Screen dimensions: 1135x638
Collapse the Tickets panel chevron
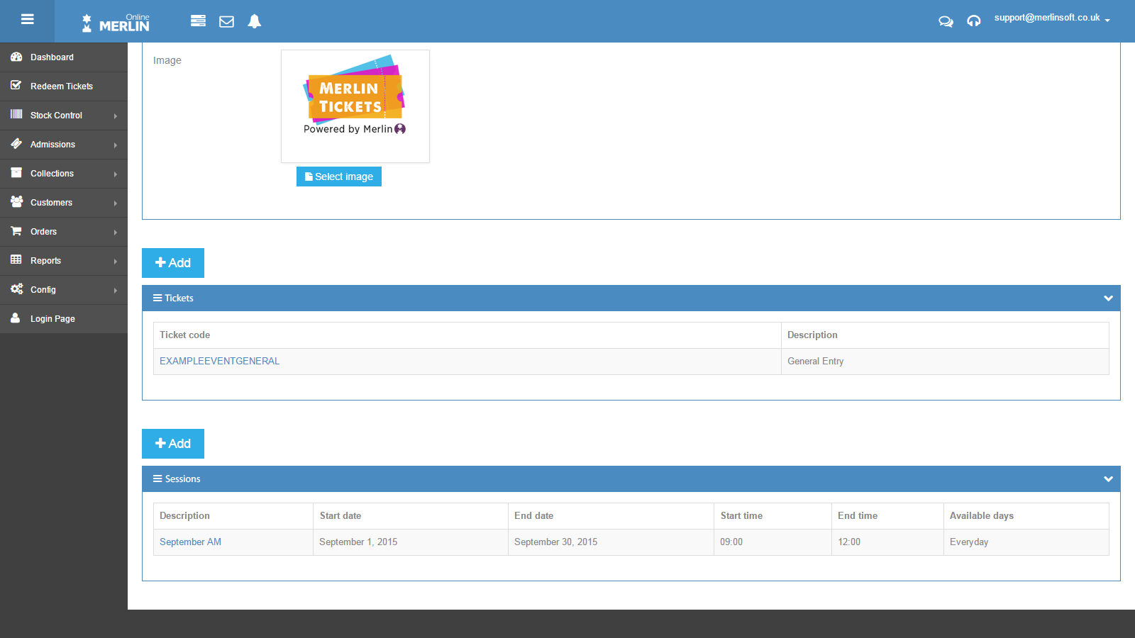point(1108,298)
